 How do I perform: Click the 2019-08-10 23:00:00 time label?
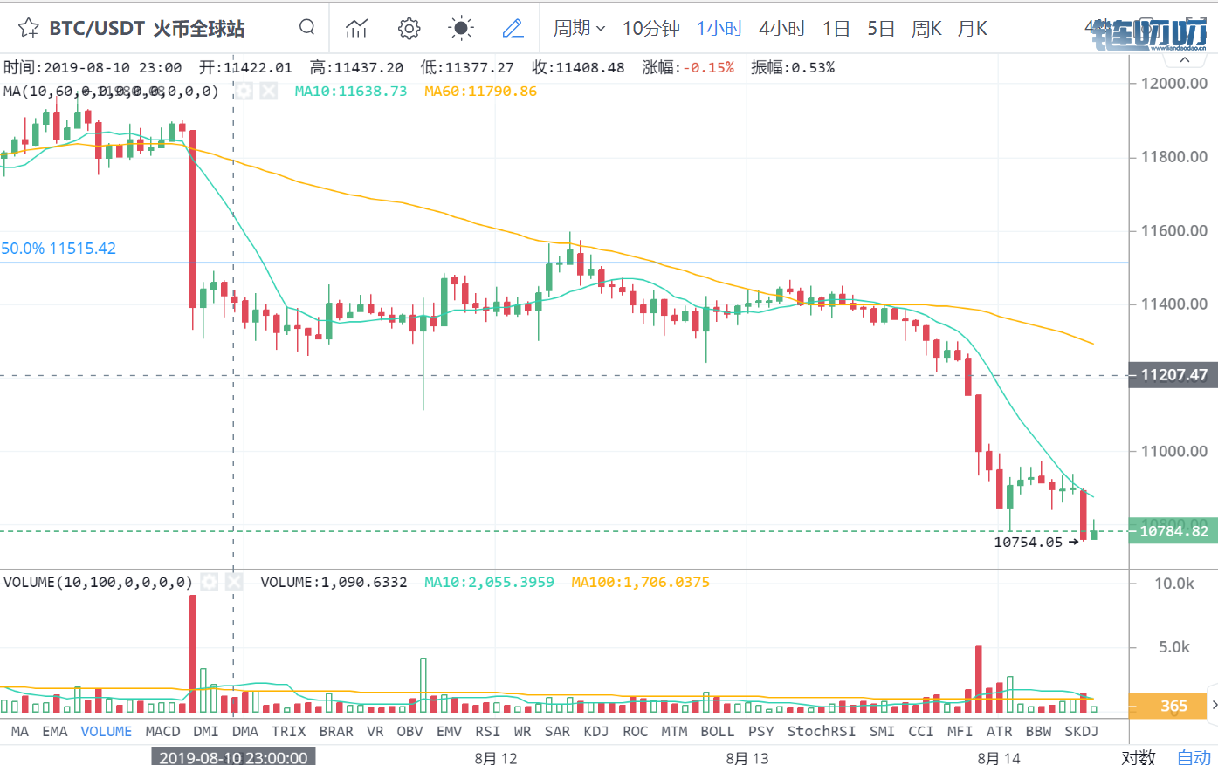point(233,756)
